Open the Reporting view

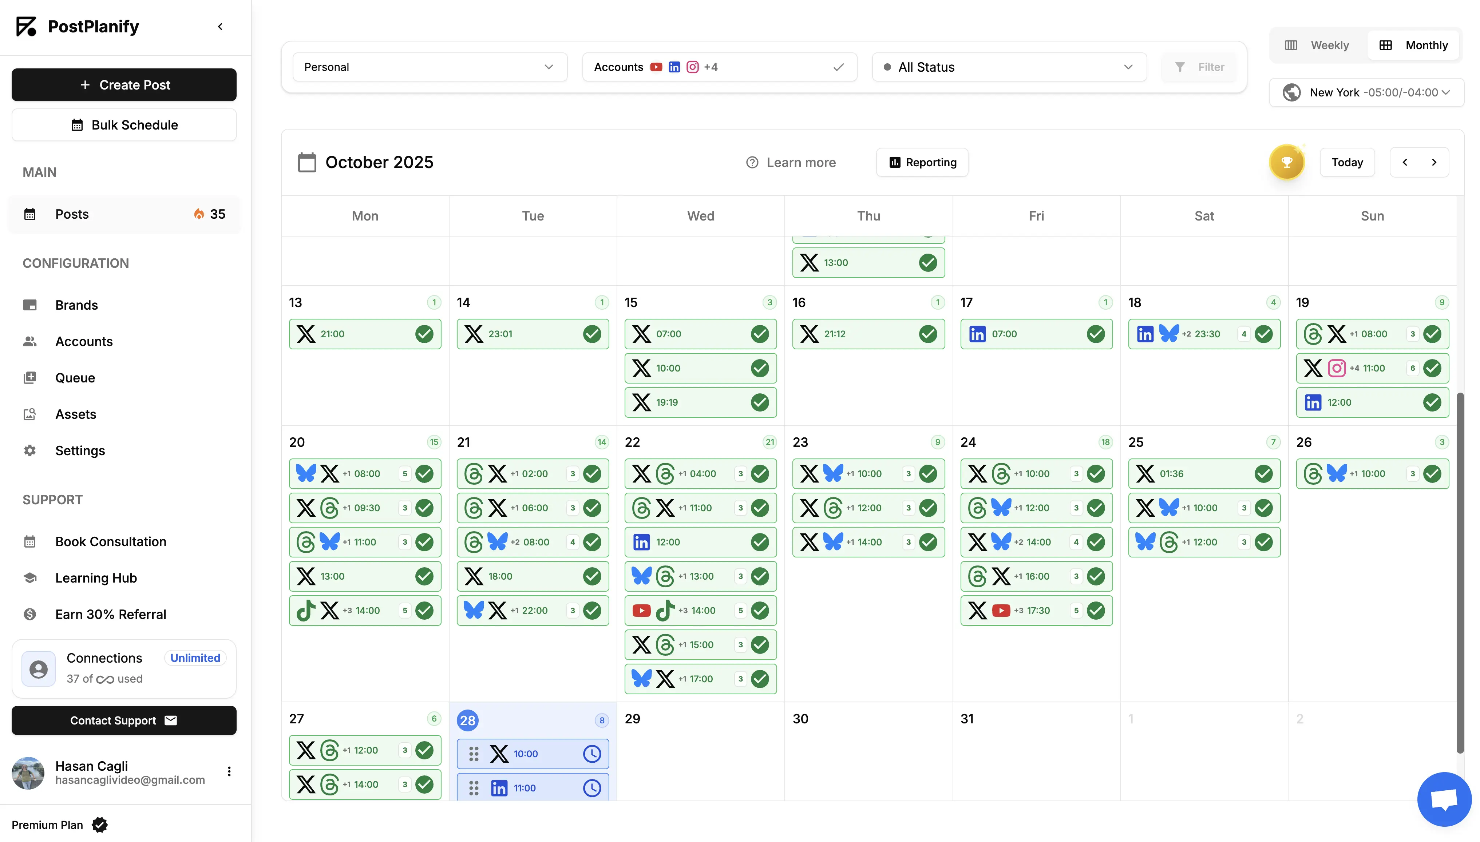tap(921, 163)
